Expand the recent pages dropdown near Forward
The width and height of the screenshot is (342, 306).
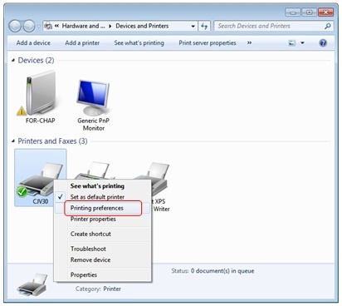[x=38, y=27]
